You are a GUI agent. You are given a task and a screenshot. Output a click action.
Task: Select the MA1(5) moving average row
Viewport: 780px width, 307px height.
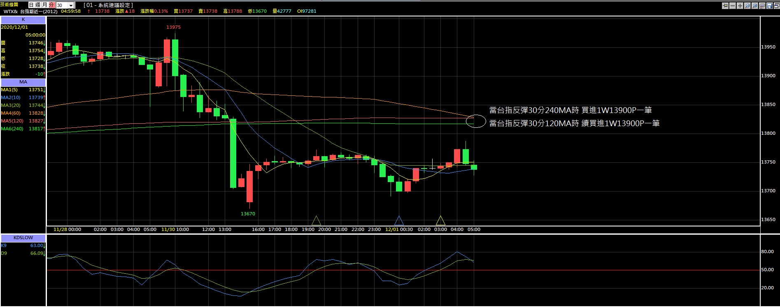[x=23, y=90]
